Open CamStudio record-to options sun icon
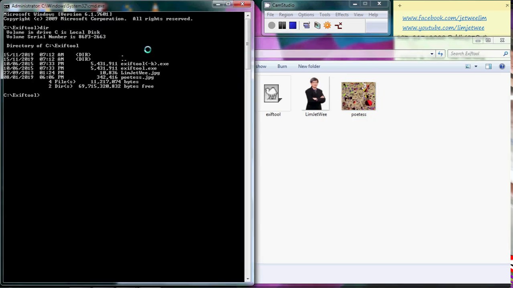This screenshot has height=288, width=513. tap(327, 26)
